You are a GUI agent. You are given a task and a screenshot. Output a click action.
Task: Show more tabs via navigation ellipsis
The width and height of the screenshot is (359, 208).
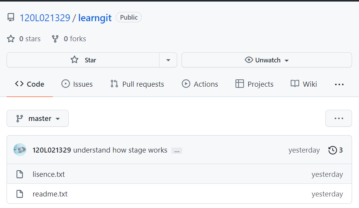click(339, 84)
